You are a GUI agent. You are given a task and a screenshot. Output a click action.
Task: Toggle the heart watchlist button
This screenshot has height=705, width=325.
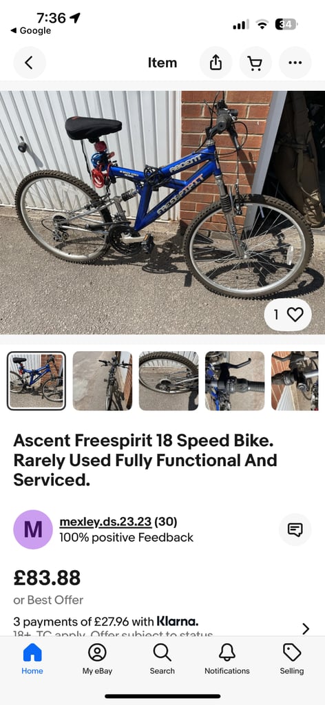tap(288, 315)
